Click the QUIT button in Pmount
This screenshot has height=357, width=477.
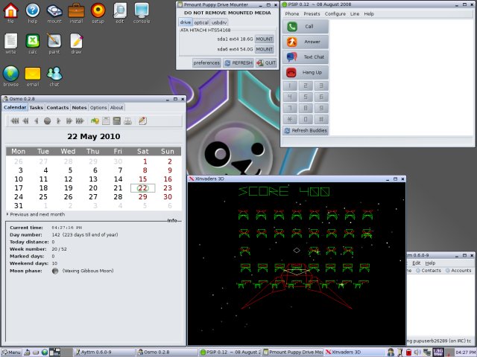266,62
